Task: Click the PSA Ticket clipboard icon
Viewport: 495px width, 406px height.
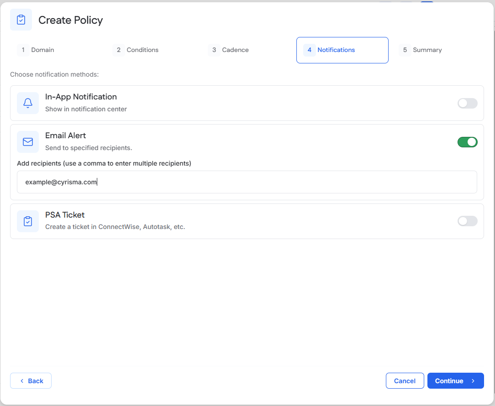Action: click(x=28, y=221)
